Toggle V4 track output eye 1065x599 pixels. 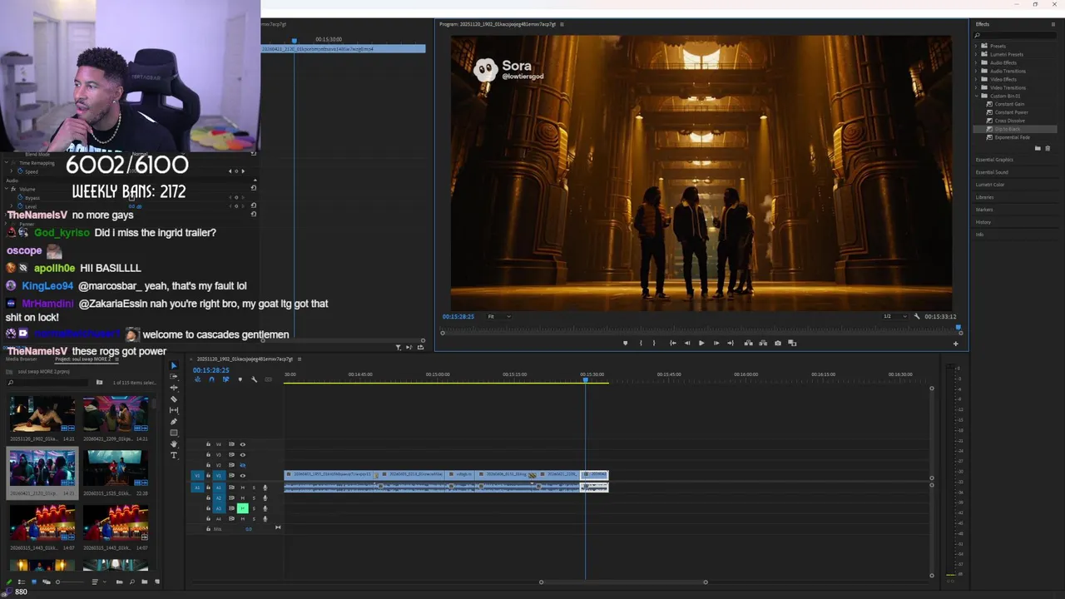tap(243, 444)
